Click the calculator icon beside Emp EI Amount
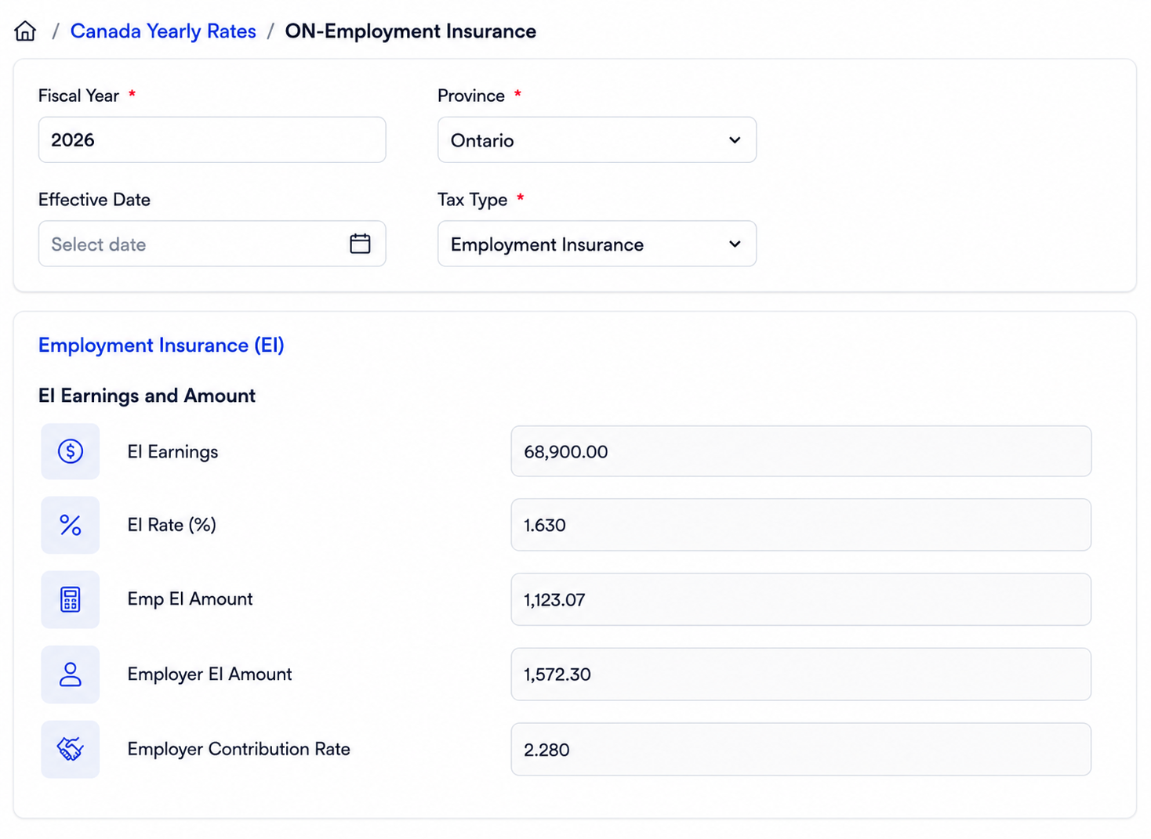Screen dimensions: 1151x839 point(71,599)
